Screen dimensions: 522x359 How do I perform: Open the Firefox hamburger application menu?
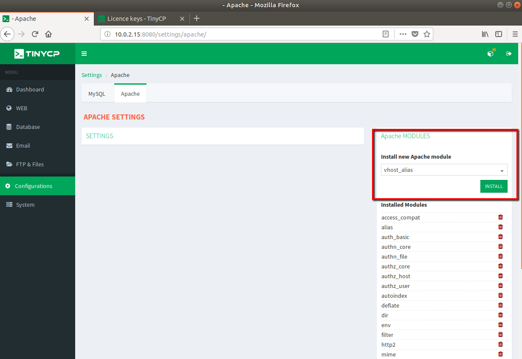point(515,34)
